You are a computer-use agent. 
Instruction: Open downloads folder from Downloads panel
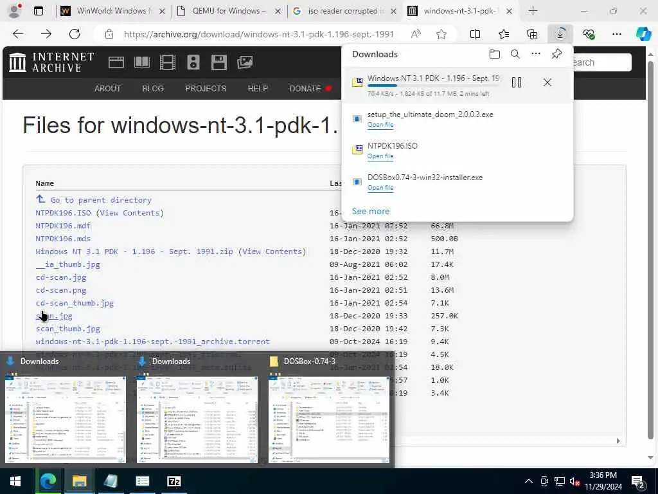(x=495, y=54)
